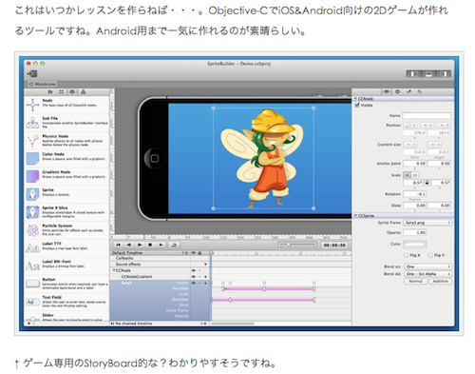Screen dimensions: 475x374
Task: Toggle visibility eye of CCNodeGradient row
Action: [x=193, y=277]
